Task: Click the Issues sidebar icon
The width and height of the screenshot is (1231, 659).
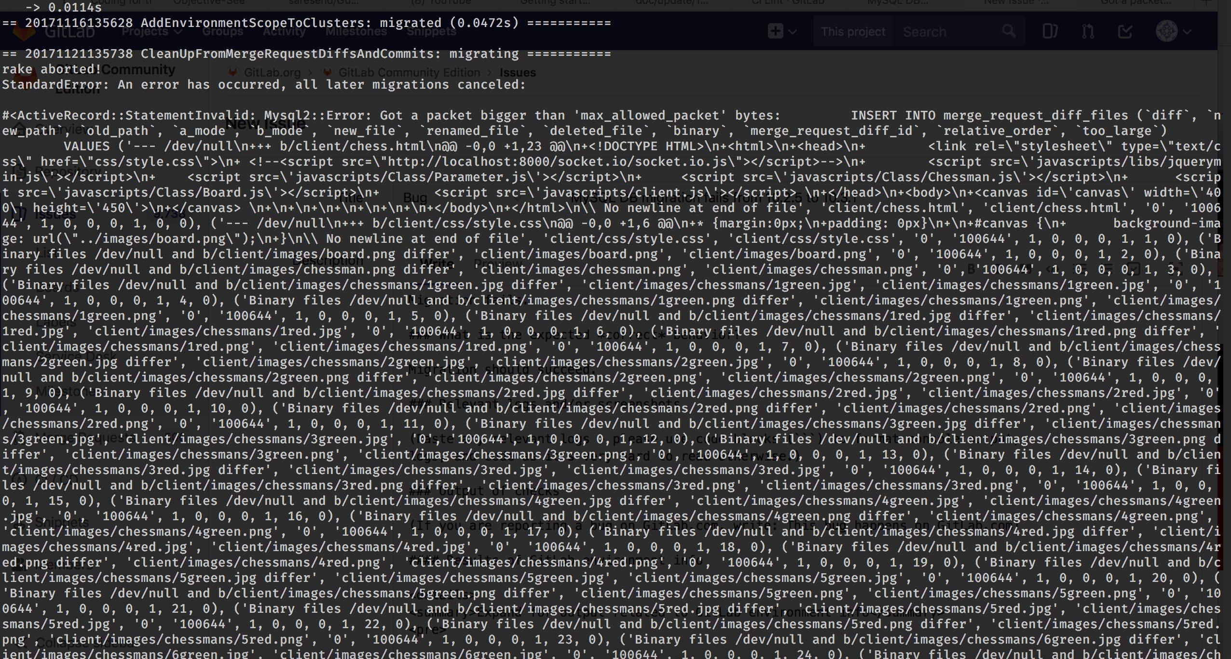Action: click(18, 213)
